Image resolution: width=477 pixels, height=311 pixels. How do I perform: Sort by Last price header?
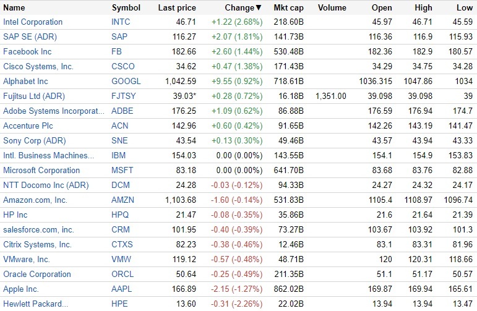[x=177, y=8]
